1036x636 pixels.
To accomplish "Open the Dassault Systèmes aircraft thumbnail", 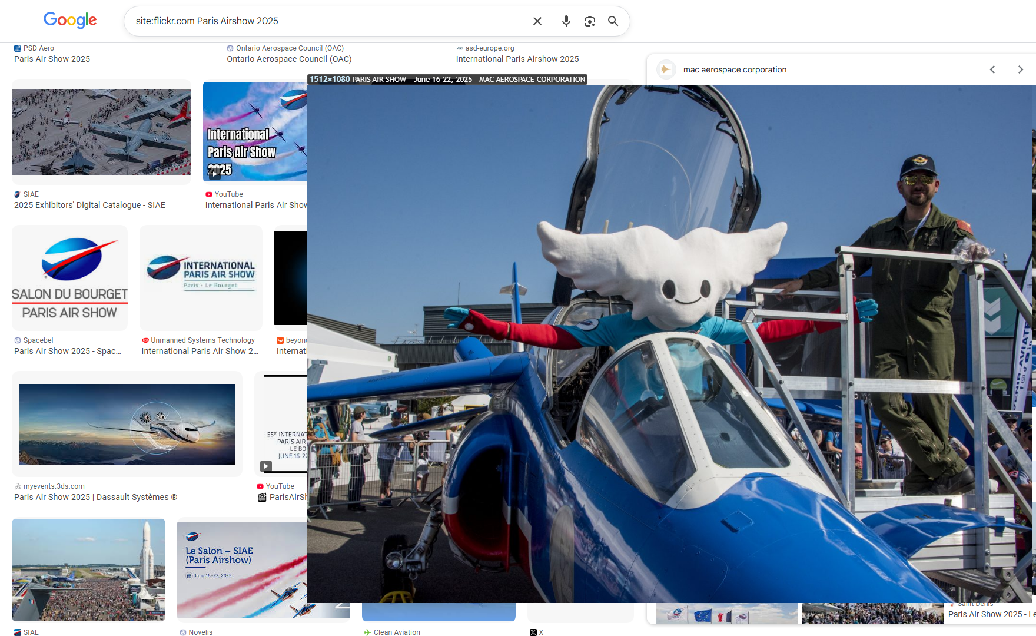I will coord(127,424).
